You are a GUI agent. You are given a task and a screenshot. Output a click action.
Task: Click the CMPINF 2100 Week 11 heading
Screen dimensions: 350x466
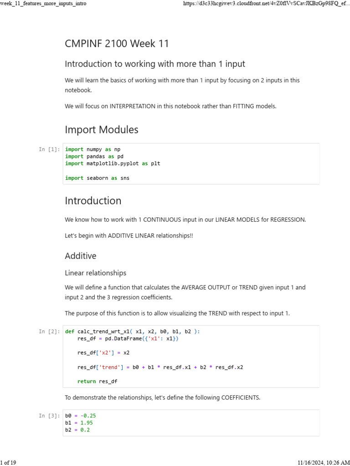pos(117,44)
